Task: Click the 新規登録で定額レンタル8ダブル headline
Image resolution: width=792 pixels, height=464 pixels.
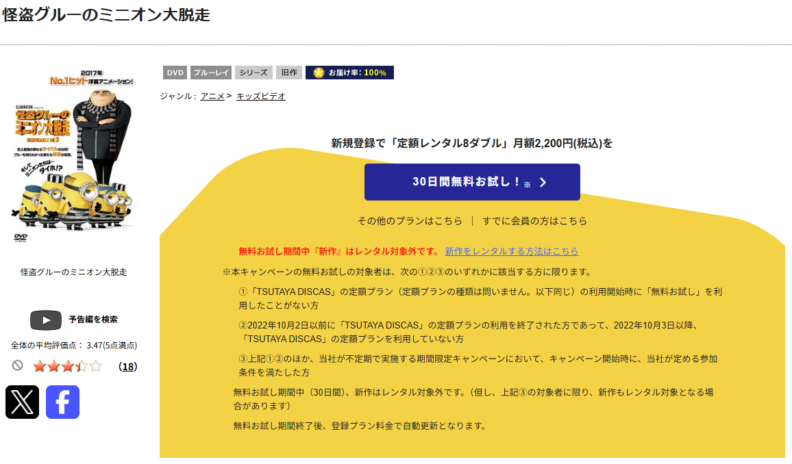Action: pos(472,143)
